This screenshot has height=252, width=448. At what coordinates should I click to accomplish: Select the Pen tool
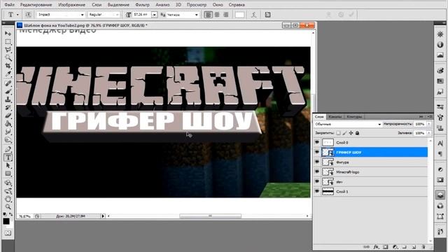pyautogui.click(x=8, y=149)
